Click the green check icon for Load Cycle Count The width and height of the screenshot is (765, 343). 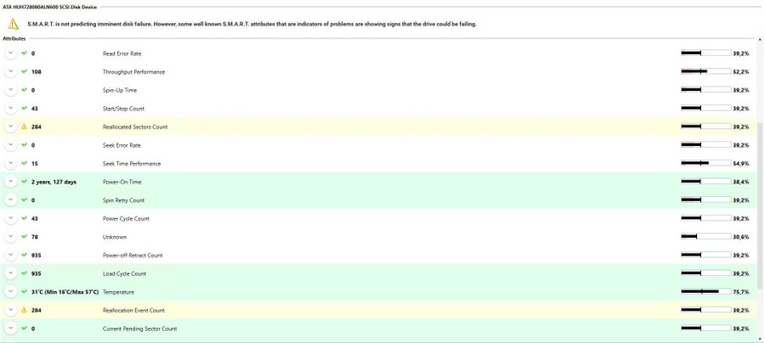coord(25,273)
